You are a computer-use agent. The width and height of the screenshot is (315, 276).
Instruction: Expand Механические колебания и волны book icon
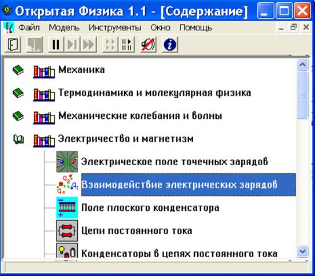[x=18, y=116]
